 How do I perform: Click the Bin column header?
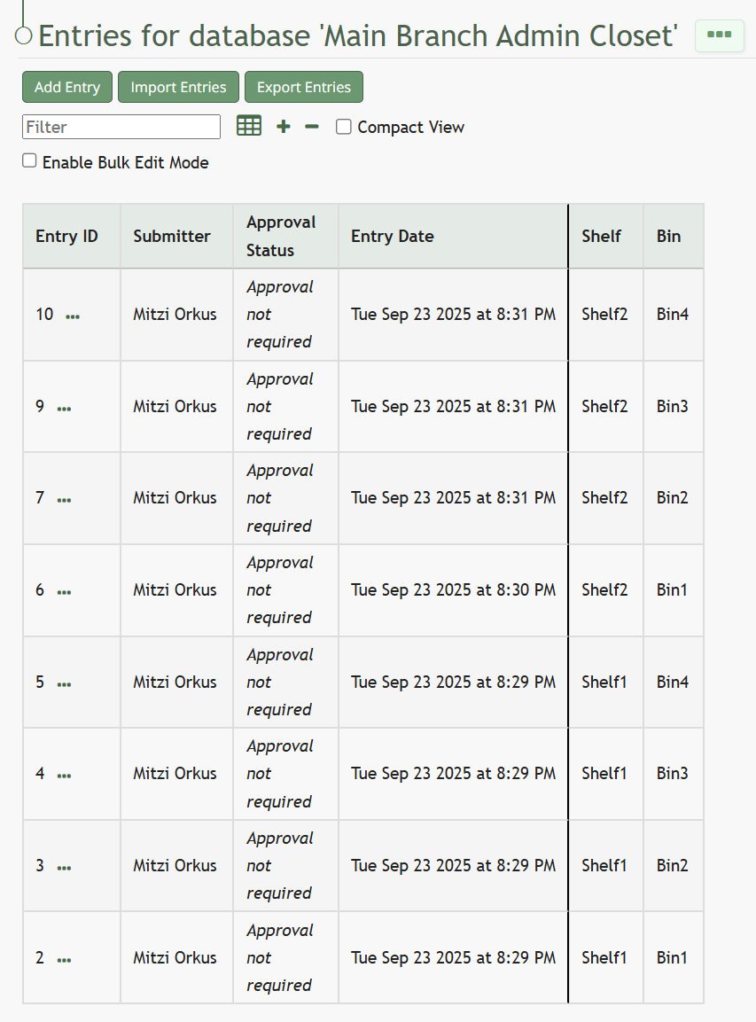tap(668, 236)
